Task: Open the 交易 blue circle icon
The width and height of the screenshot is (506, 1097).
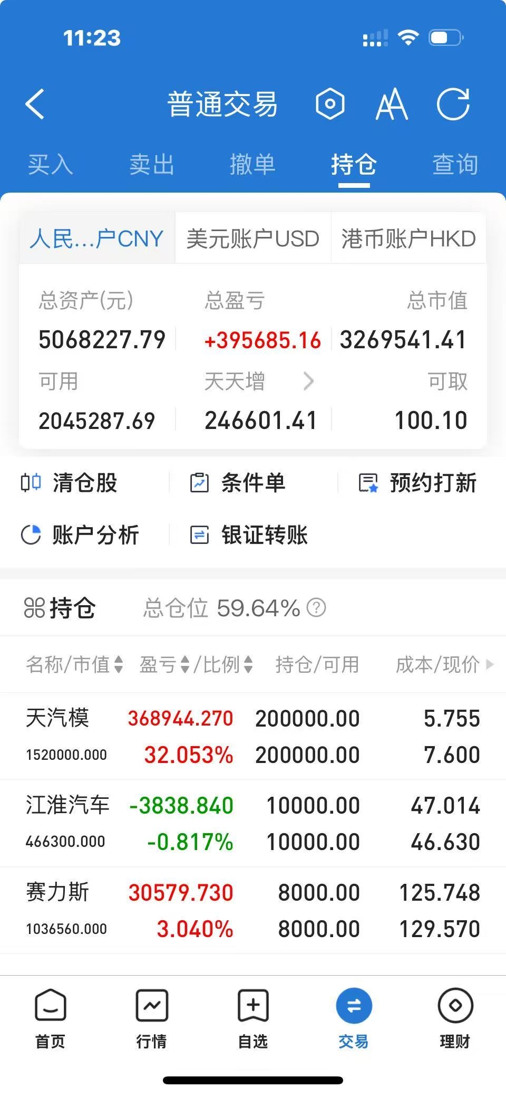Action: (x=354, y=1005)
